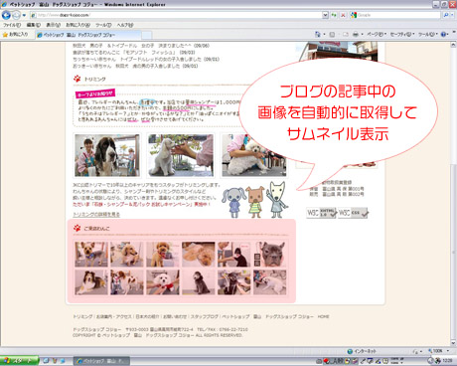The image size is (457, 366).
Task: Open the Windows スタート button
Action: pyautogui.click(x=19, y=361)
